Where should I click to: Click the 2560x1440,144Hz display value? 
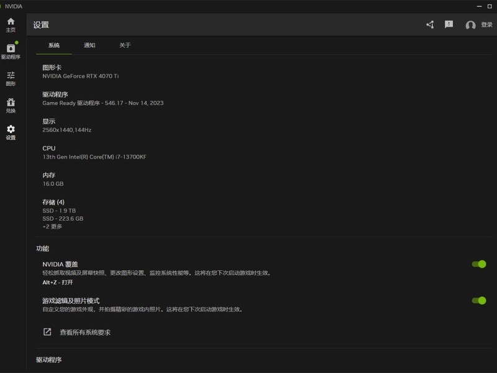67,130
